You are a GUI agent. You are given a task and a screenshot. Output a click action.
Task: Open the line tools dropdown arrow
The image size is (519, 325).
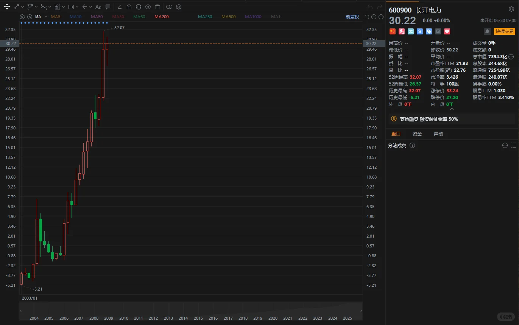click(x=22, y=7)
